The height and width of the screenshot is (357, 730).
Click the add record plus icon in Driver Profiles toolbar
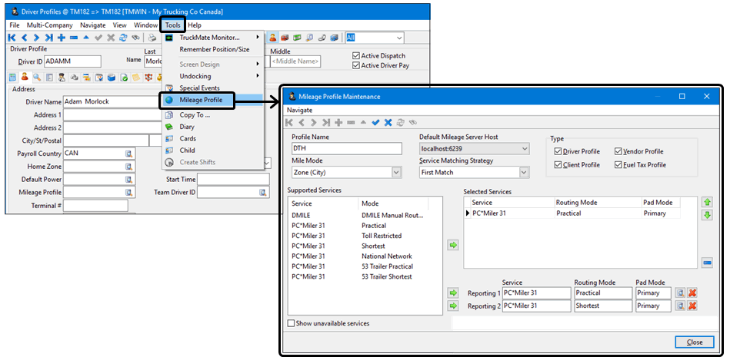(x=61, y=37)
